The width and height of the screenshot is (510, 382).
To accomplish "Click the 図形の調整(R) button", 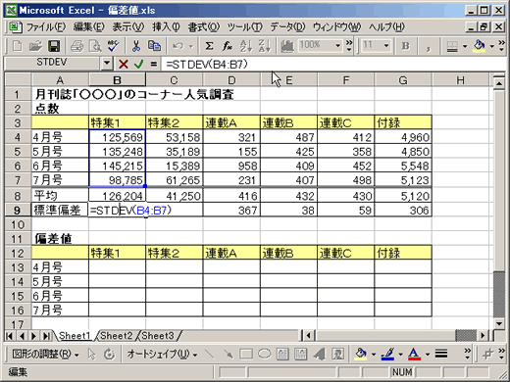I will [x=45, y=354].
